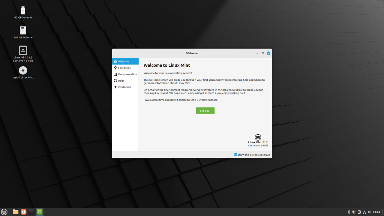This screenshot has width=384, height=216.
Task: Click the Let's go! button
Action: (205, 111)
